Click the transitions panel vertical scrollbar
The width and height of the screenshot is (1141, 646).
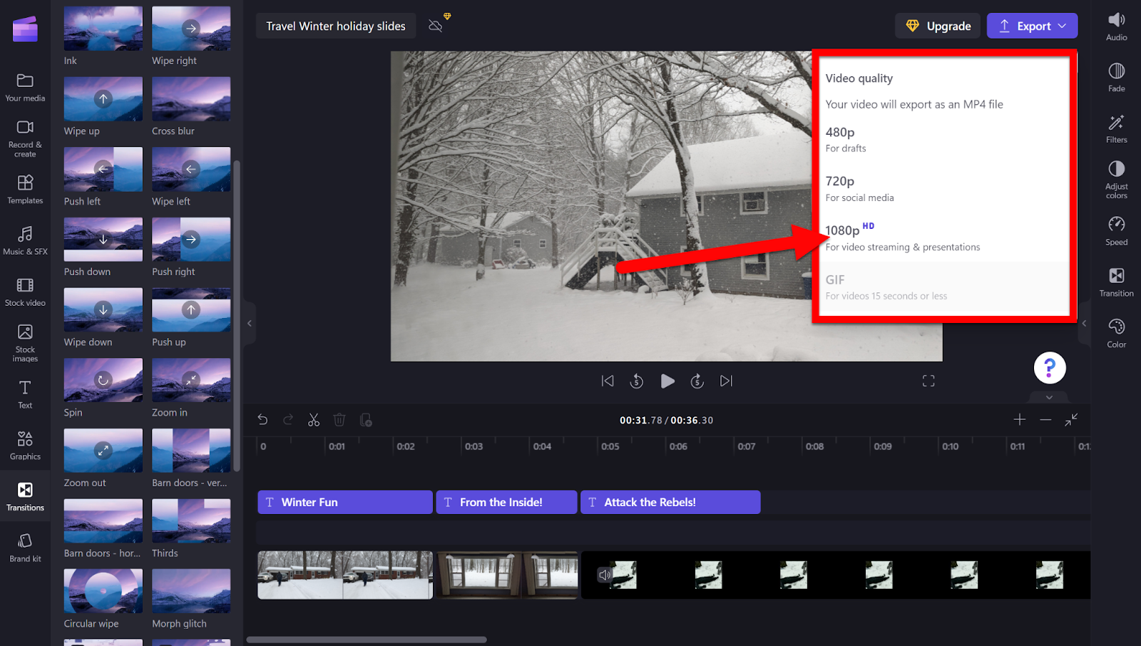click(237, 316)
